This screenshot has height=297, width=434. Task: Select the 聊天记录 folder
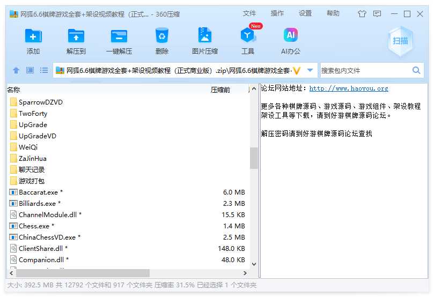[x=27, y=169]
